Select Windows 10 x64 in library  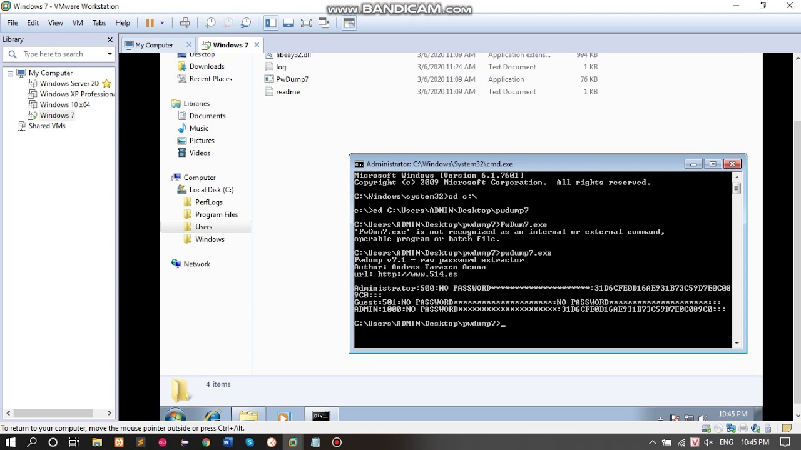tap(65, 104)
